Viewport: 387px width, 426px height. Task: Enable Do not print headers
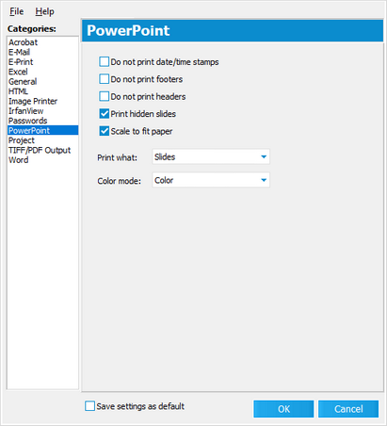pyautogui.click(x=105, y=96)
